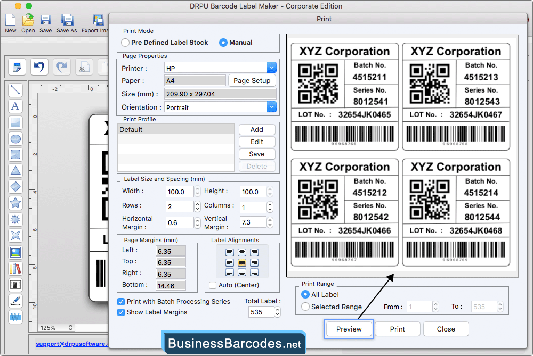This screenshot has height=356, width=533.
Task: Select Pre Defined Label Stock mode
Action: [125, 43]
